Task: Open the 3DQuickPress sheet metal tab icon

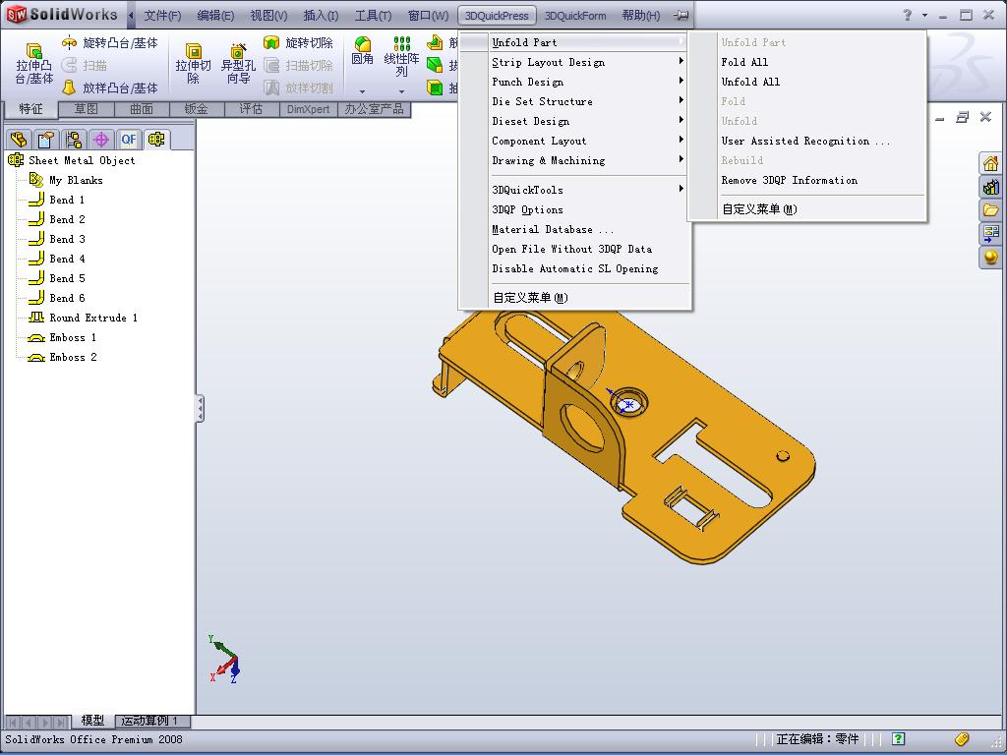Action: (156, 140)
